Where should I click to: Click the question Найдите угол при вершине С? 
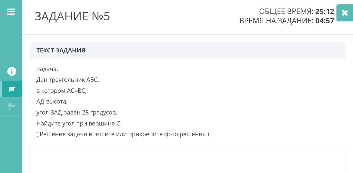(79, 124)
